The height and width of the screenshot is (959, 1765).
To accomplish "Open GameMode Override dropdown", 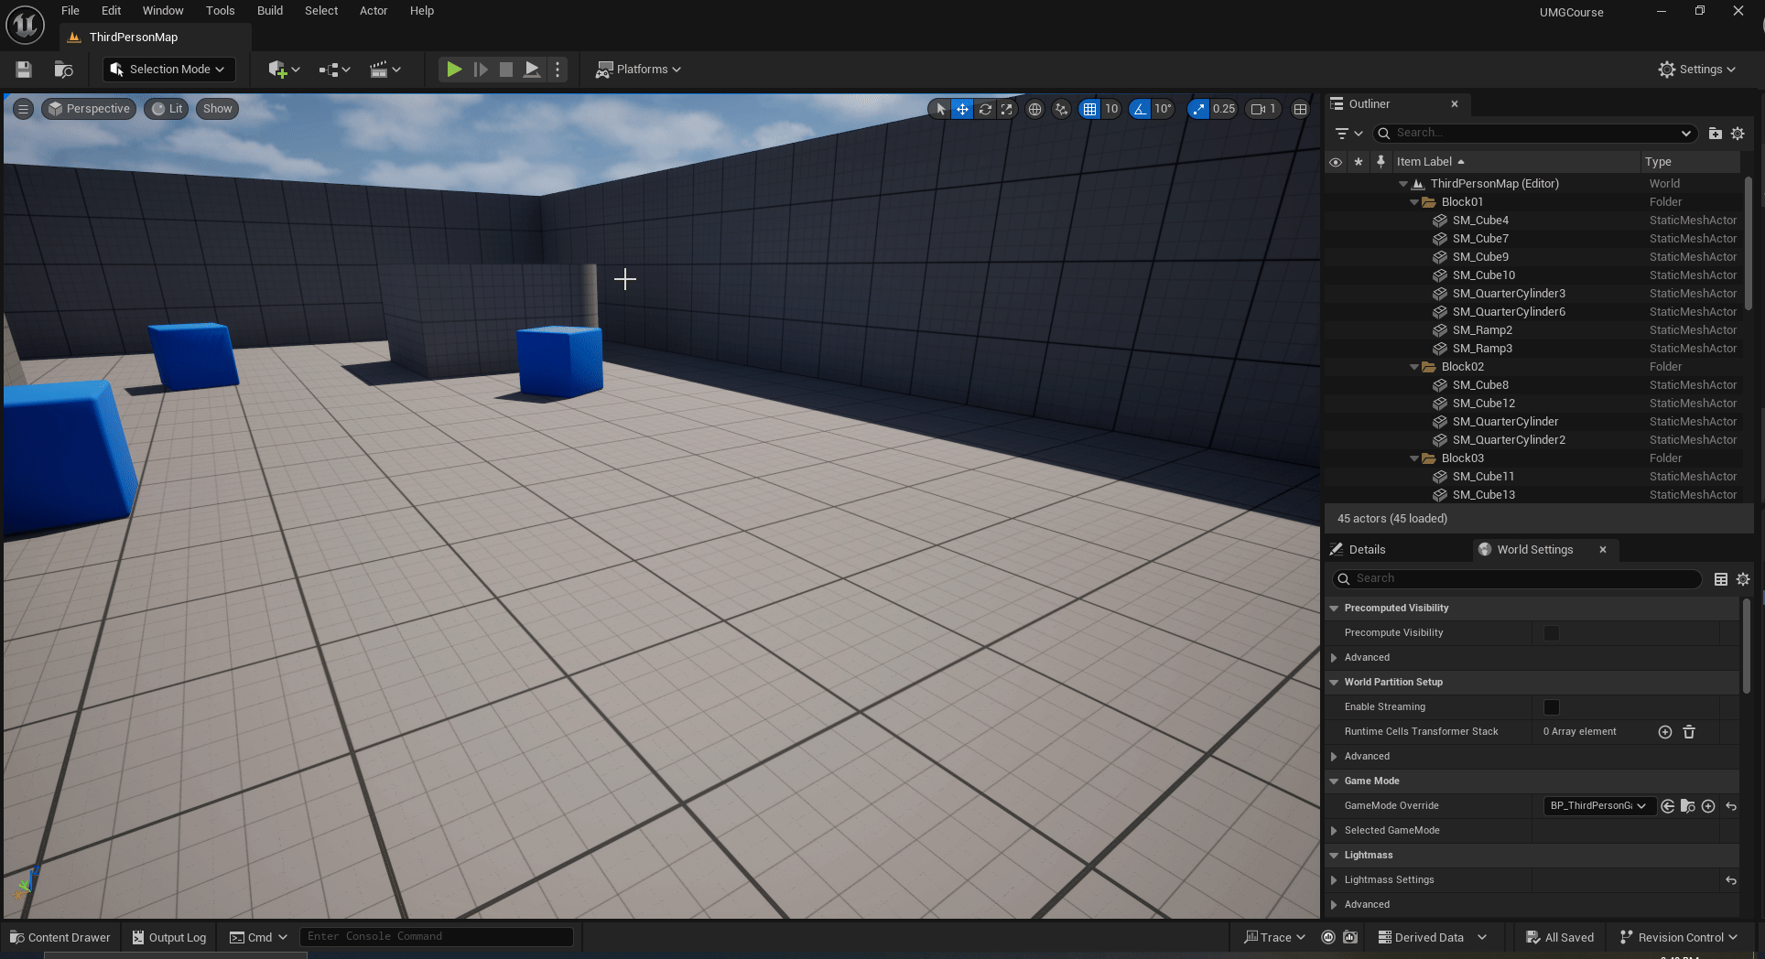I will click(x=1597, y=806).
